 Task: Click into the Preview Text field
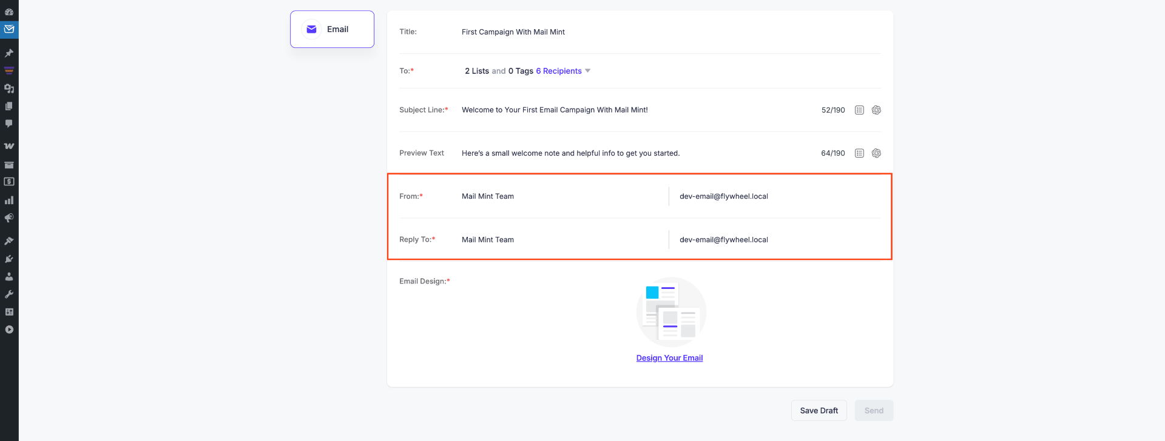(x=637, y=153)
